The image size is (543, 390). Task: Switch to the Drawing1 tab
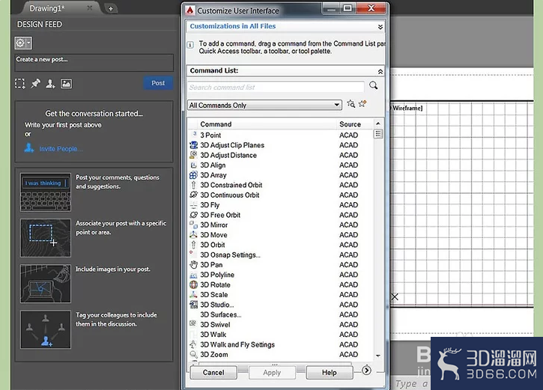47,8
